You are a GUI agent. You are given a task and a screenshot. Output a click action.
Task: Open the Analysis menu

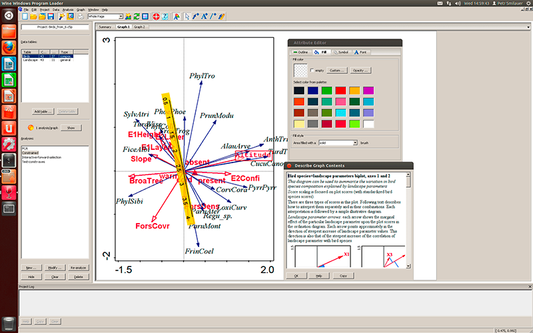coord(68,10)
